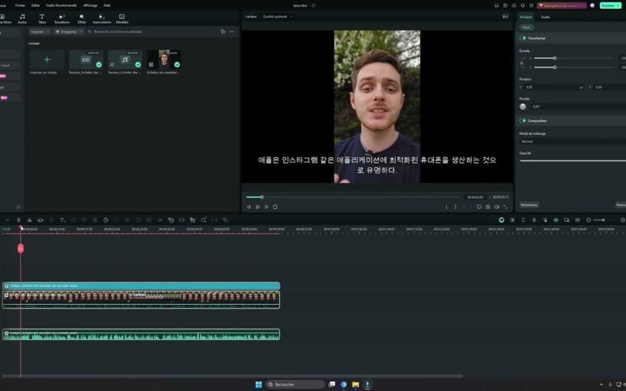Open the Modèles (templates) tab
This screenshot has height=391, width=626.
pos(122,19)
